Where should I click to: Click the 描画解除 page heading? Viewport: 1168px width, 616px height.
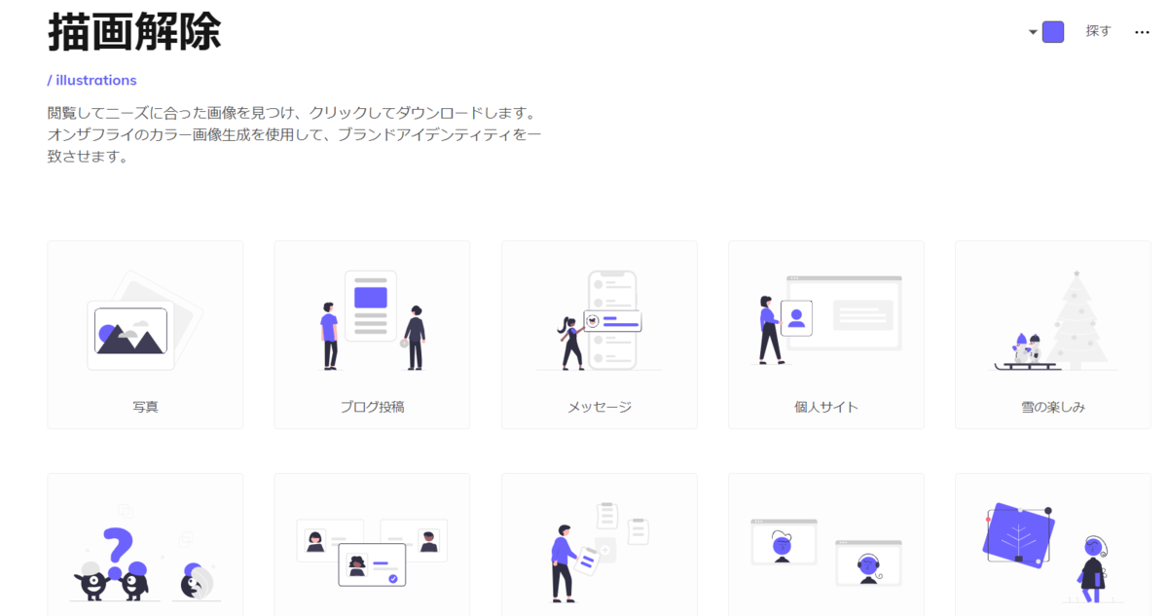pyautogui.click(x=134, y=31)
